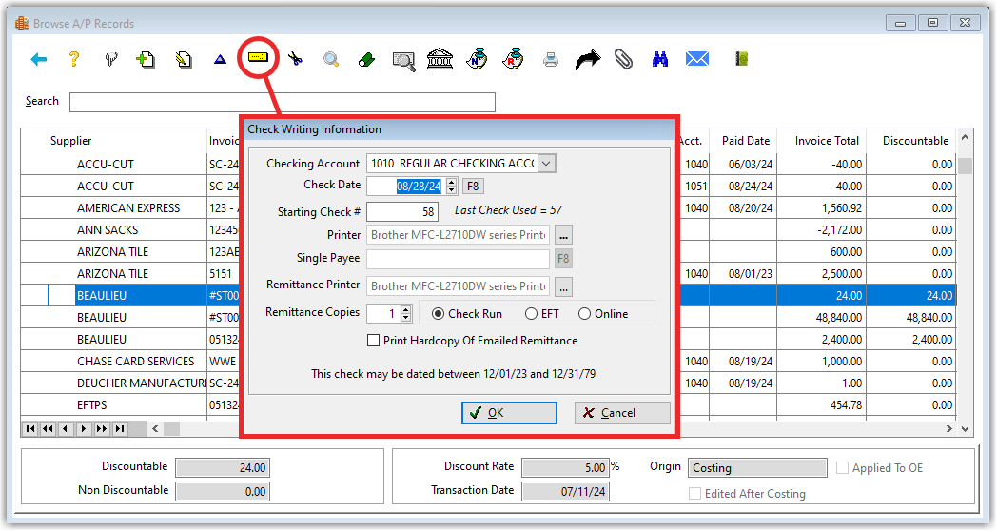Click the envelope email icon
The height and width of the screenshot is (531, 997).
point(697,59)
